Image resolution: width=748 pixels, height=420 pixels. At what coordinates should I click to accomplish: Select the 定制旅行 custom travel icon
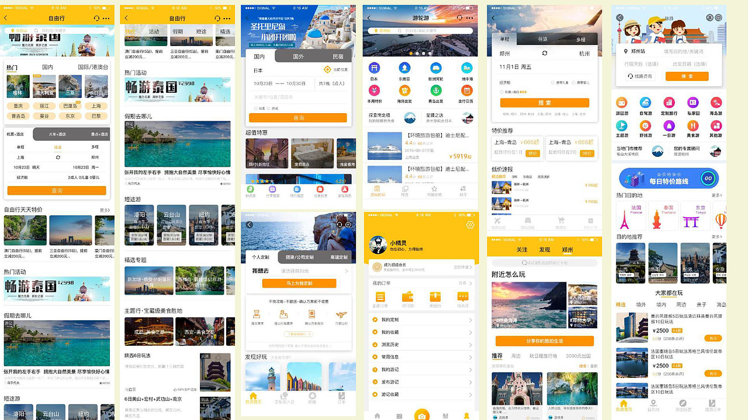(x=669, y=103)
